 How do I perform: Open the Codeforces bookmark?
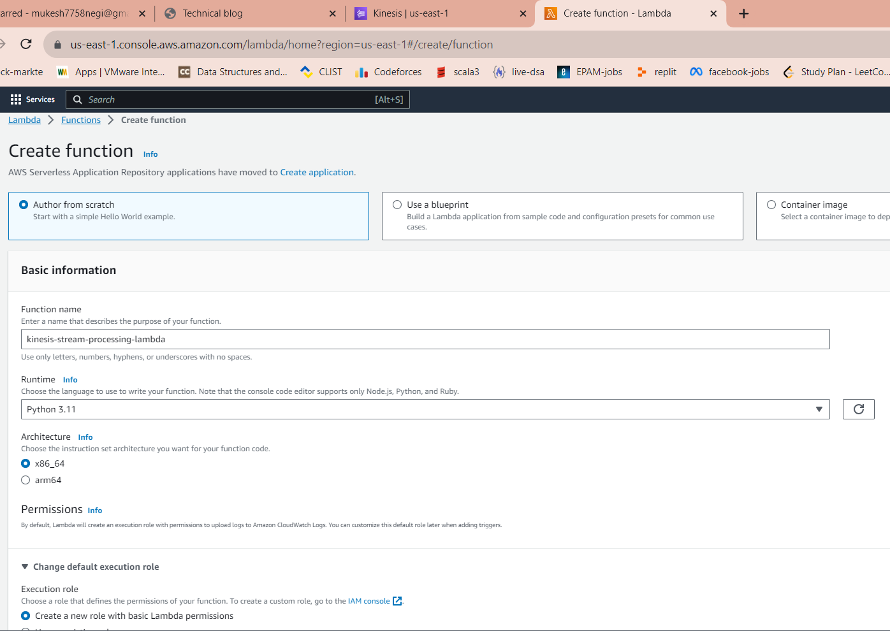click(388, 72)
